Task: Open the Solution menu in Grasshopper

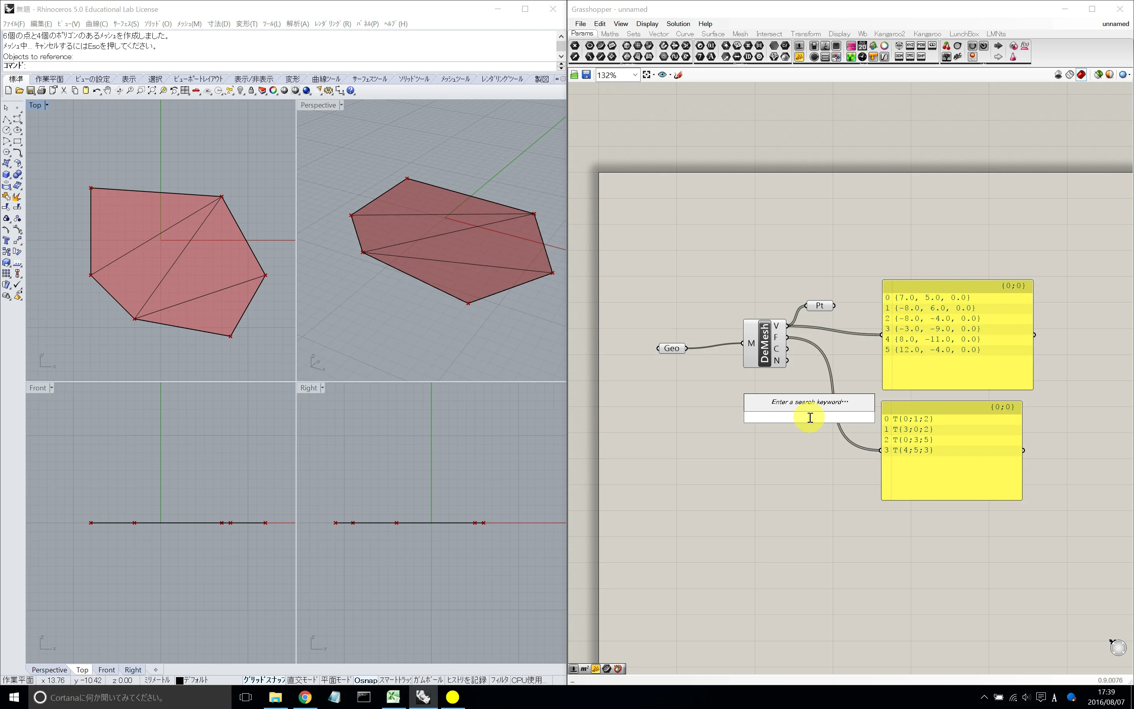Action: [x=678, y=24]
